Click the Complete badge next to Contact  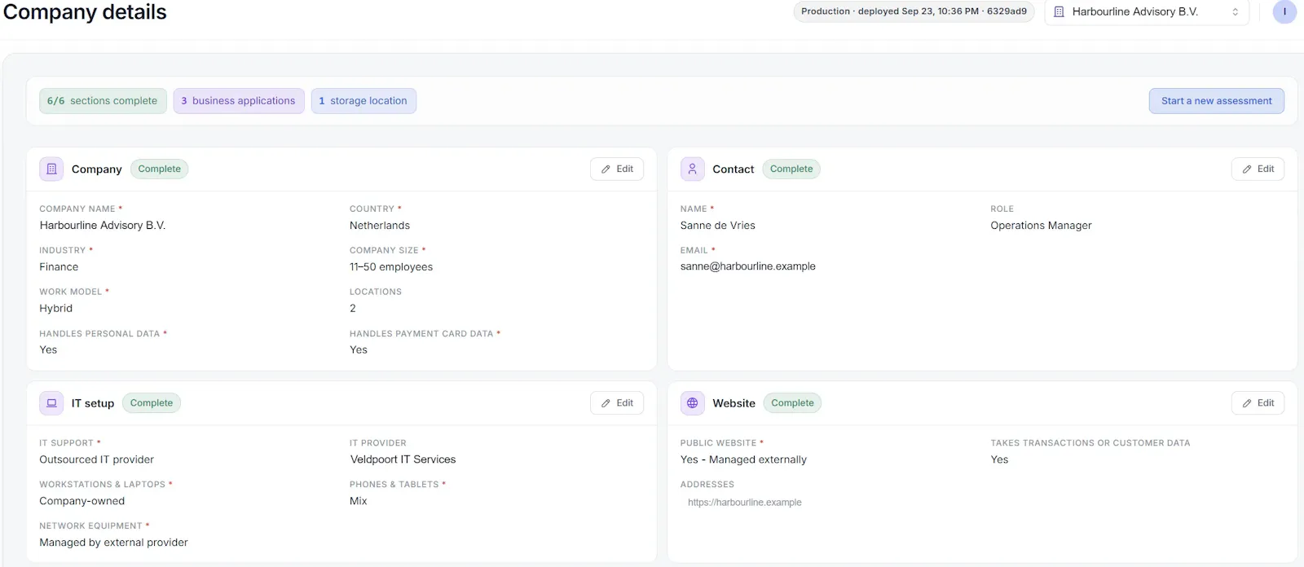pos(791,169)
